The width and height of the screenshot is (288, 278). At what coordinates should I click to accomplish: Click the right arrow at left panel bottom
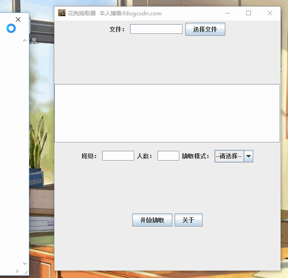[17, 271]
